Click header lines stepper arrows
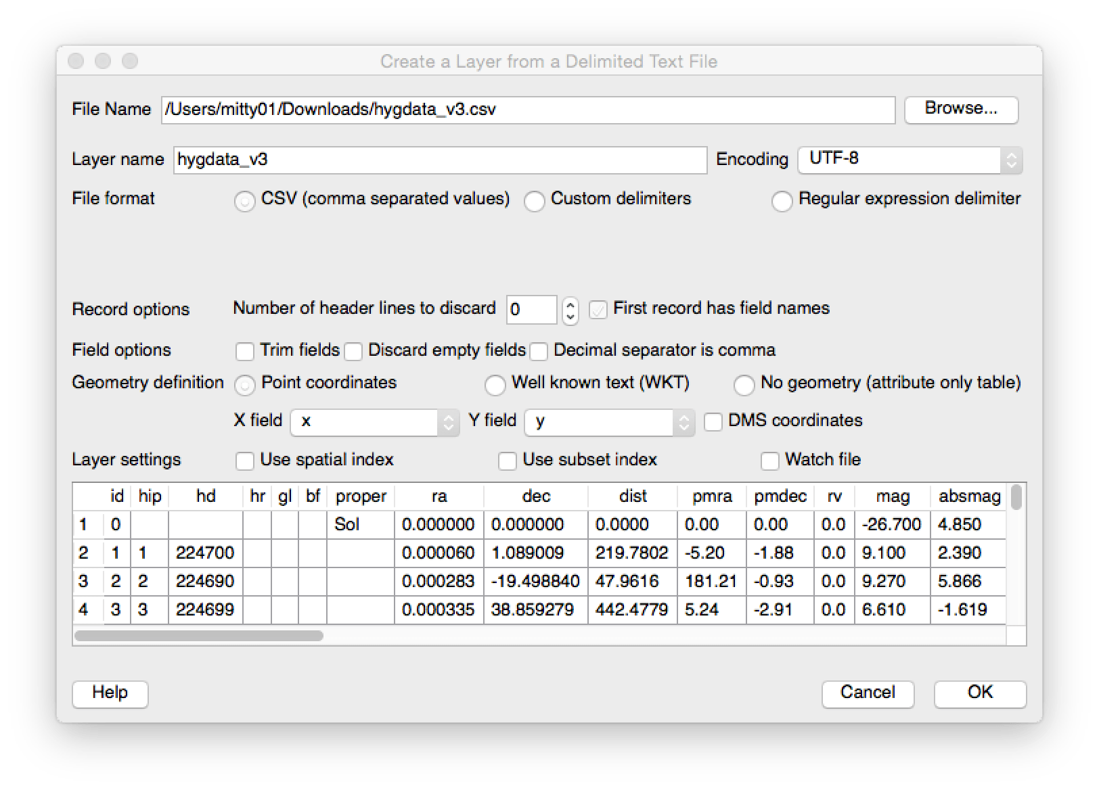Image resolution: width=1099 pixels, height=790 pixels. (570, 310)
